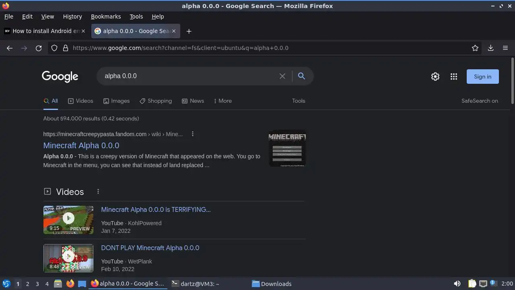Switch to the Videos search tab
The height and width of the screenshot is (290, 515).
tap(80, 101)
